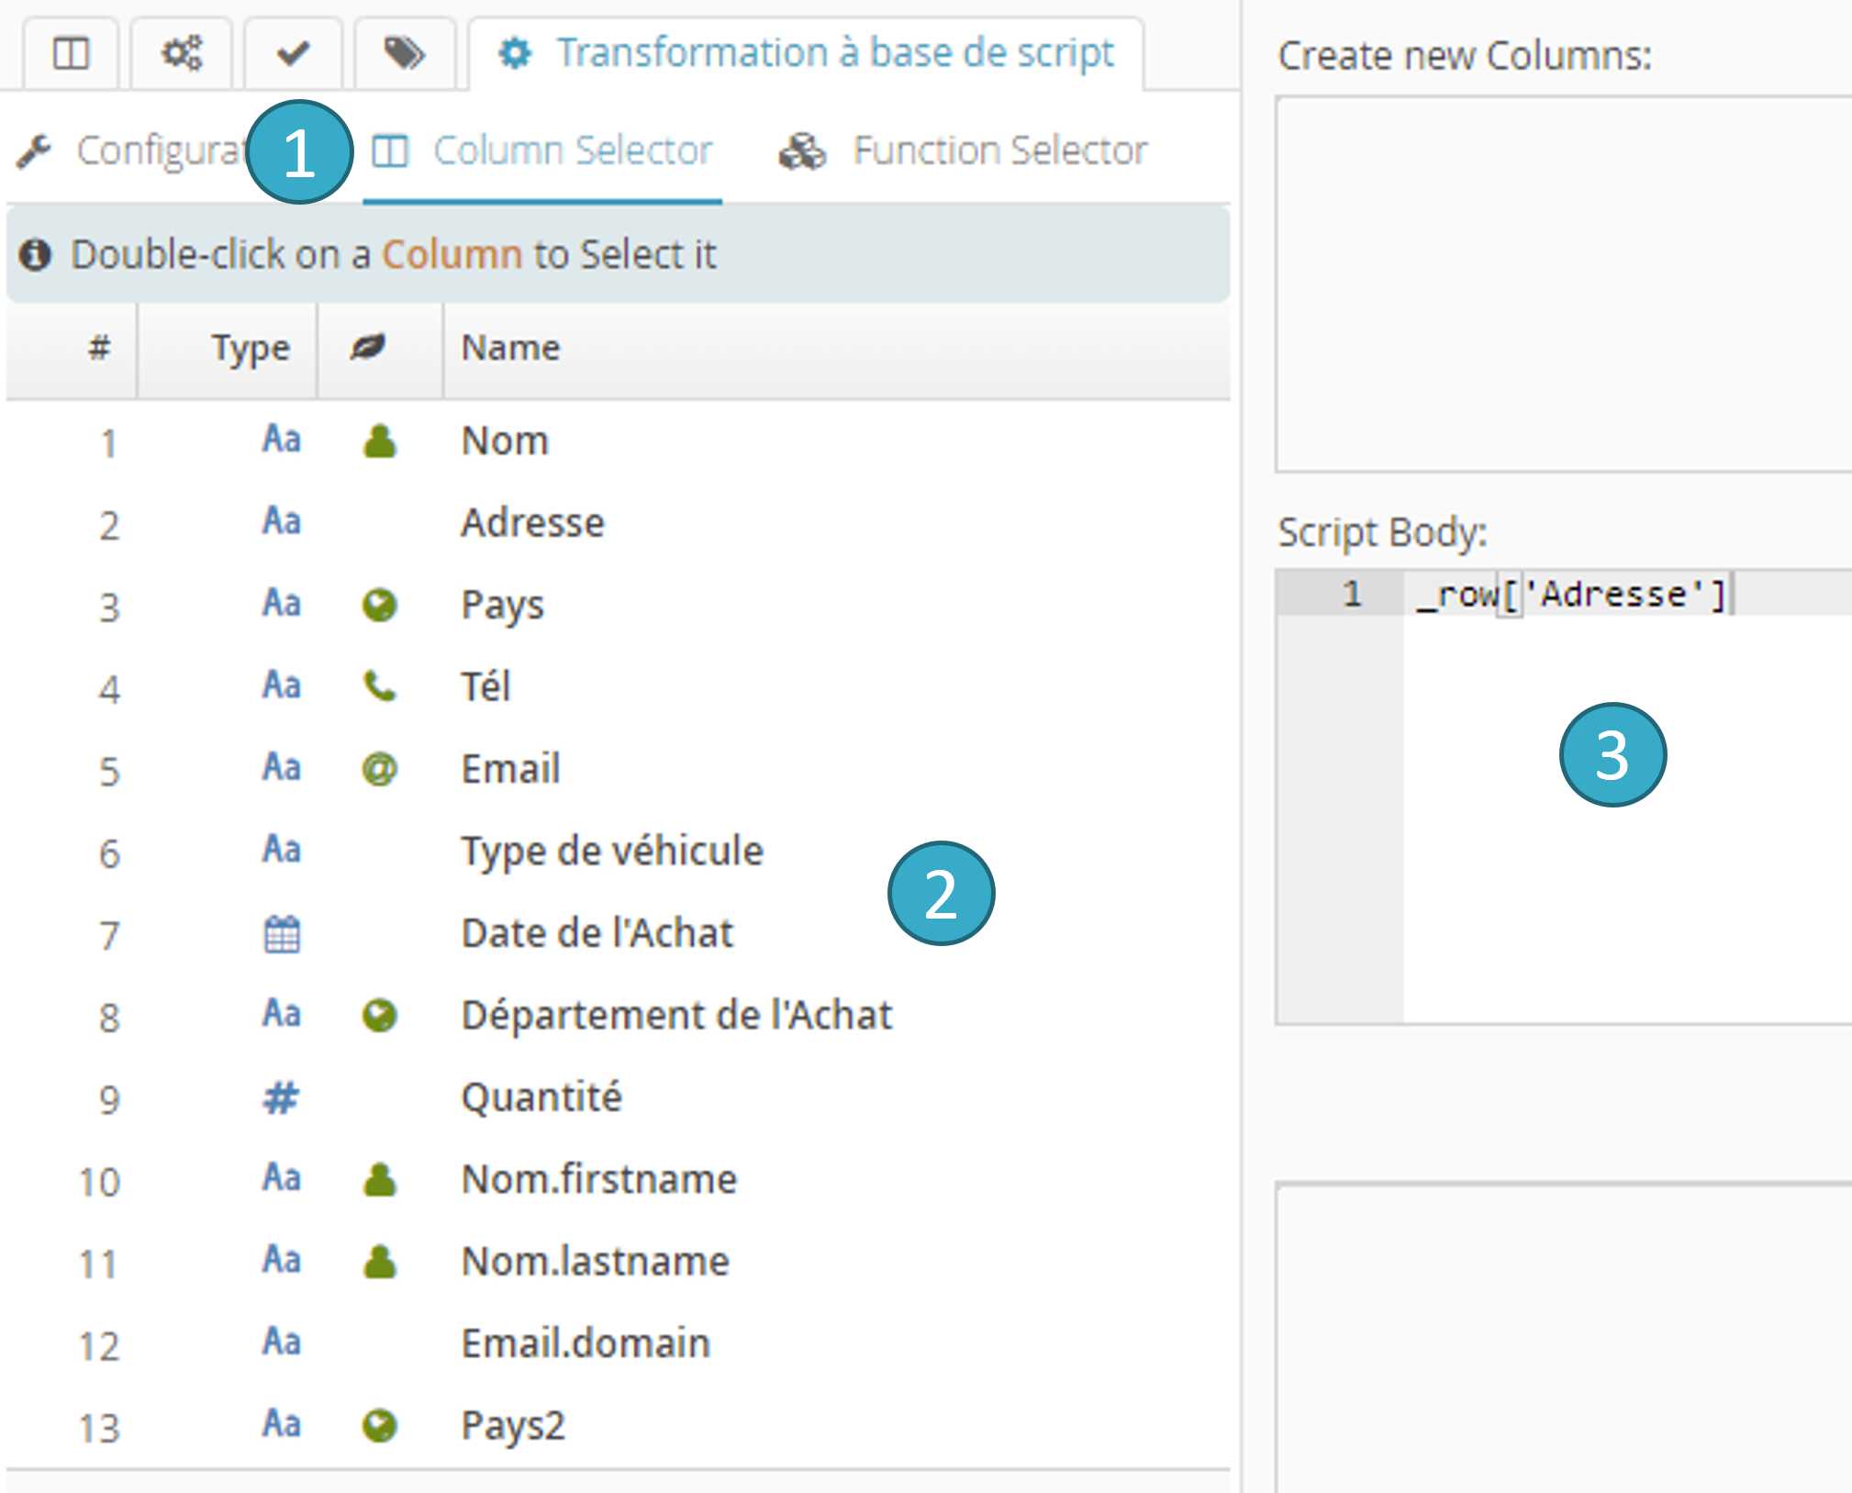Select the Pays column row
The image size is (1852, 1493).
point(618,606)
